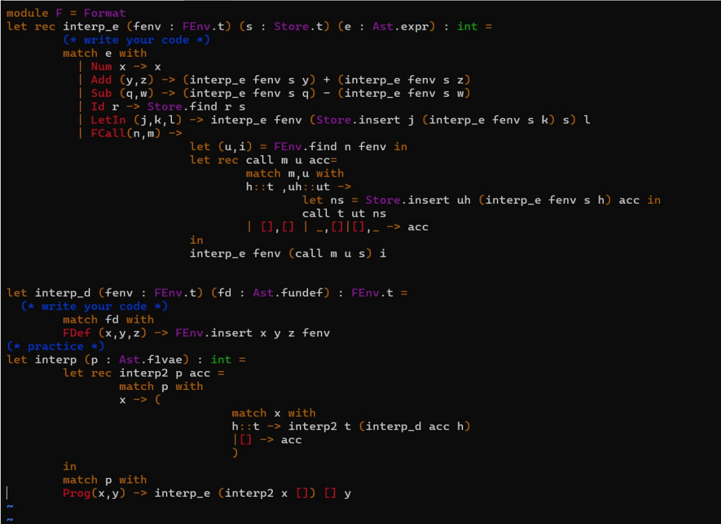Screen dimensions: 721x524
Task: Click the 'Sub (q,w)' pattern
Action: click(122, 93)
